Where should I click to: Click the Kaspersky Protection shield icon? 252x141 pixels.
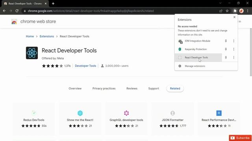[x=180, y=49]
